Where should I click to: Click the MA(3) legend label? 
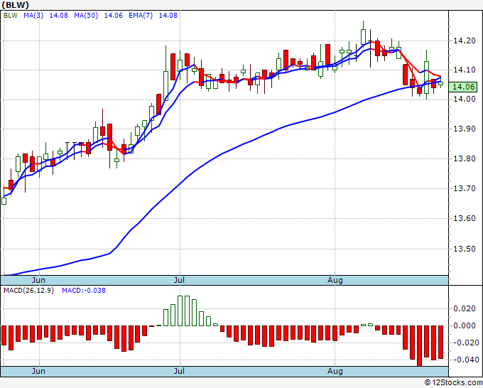point(33,16)
